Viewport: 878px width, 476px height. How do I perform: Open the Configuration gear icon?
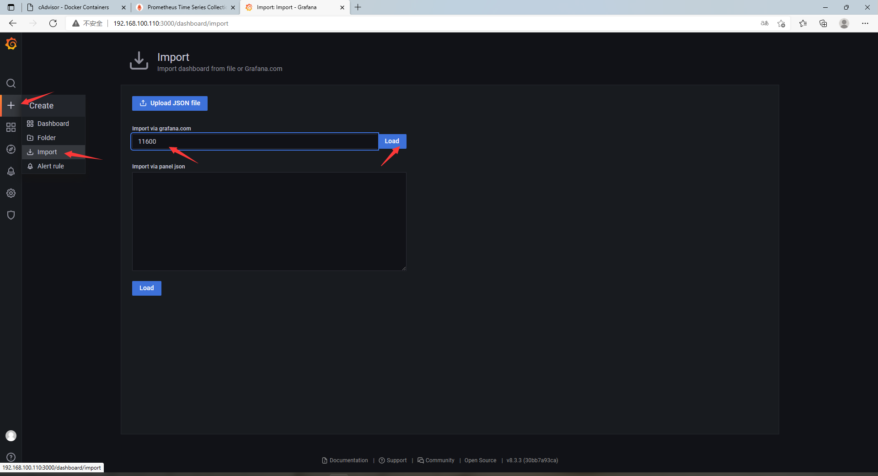(11, 193)
